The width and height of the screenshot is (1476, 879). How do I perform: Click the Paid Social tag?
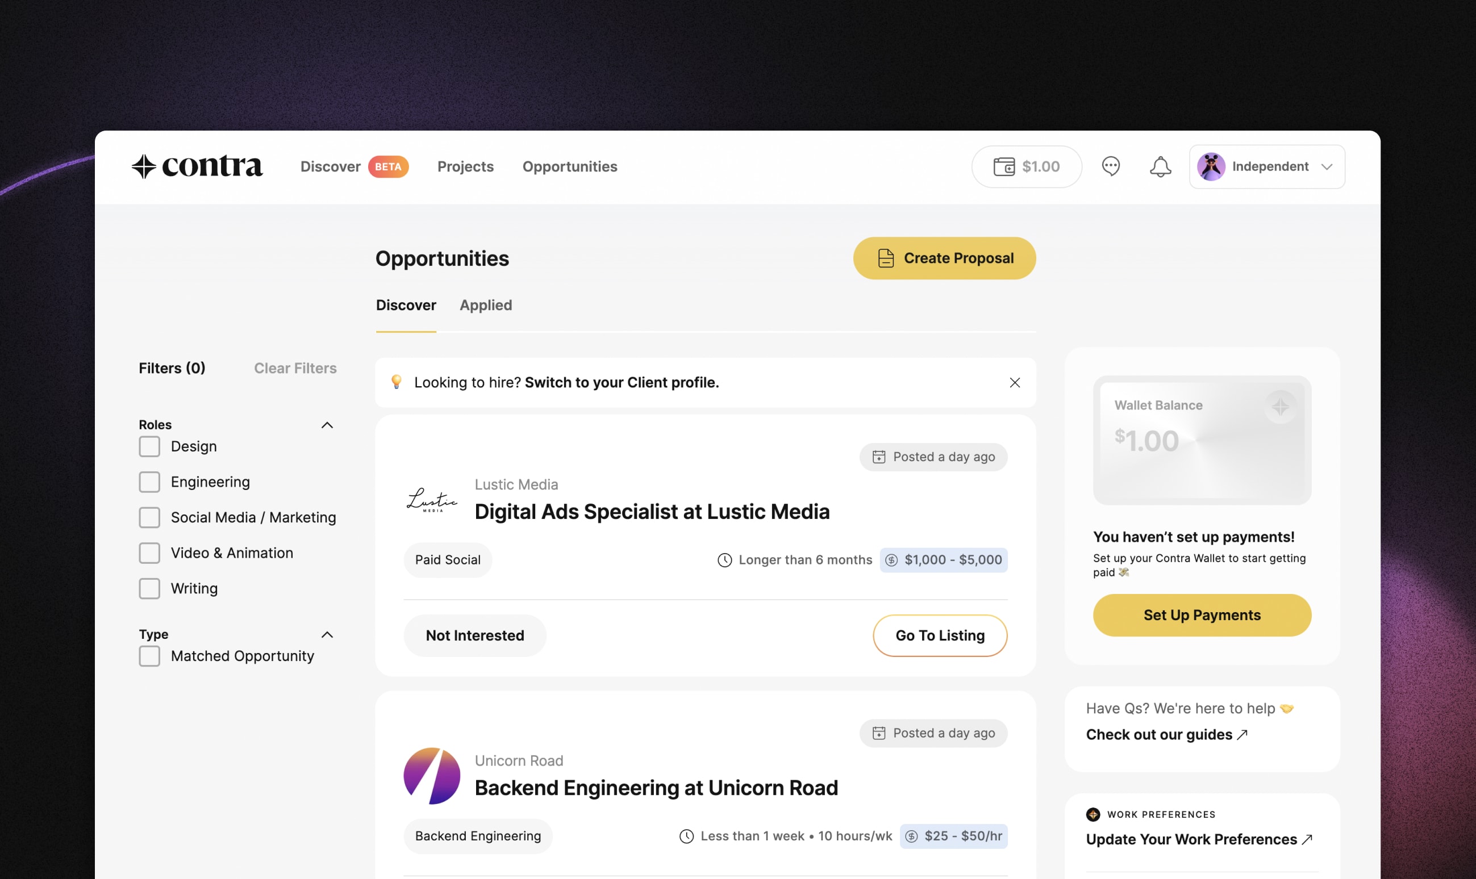447,560
